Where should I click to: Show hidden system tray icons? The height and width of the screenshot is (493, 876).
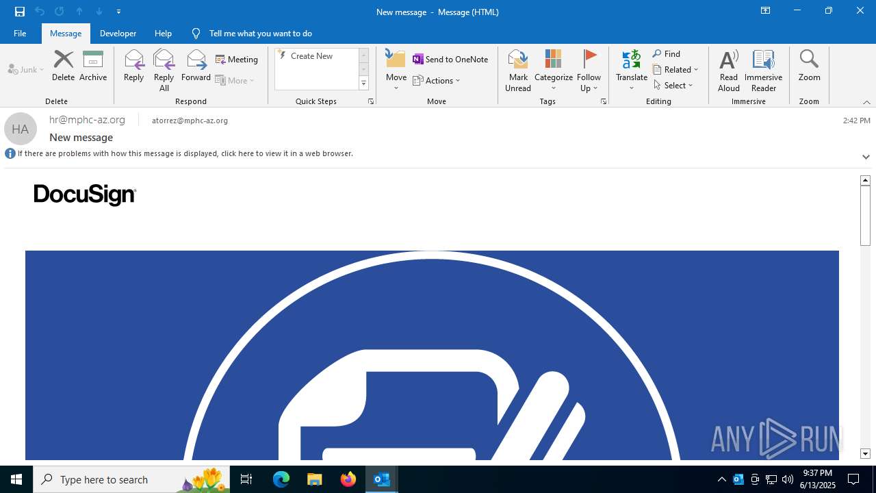tap(722, 479)
